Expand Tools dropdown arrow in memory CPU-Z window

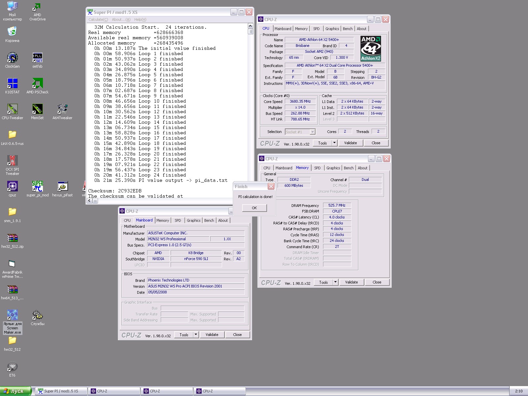click(335, 282)
